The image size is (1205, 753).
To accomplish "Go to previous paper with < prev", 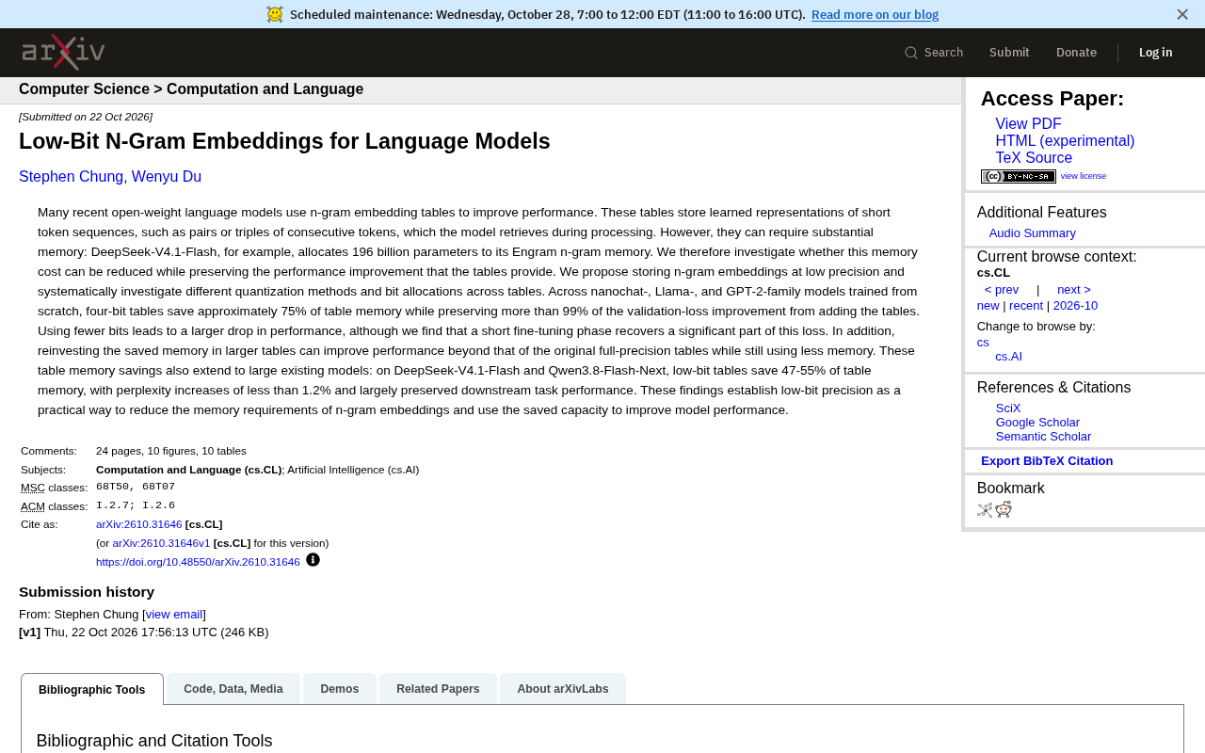I will click(1002, 290).
